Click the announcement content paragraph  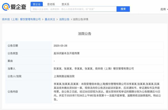coord(107,92)
